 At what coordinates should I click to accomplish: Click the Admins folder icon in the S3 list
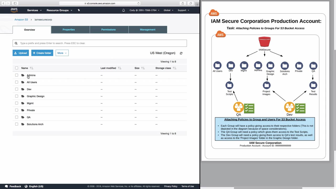pos(23,75)
